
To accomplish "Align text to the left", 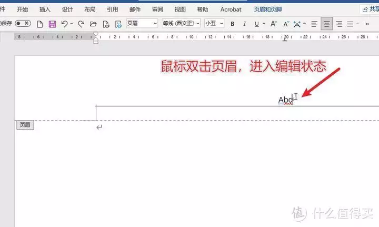I will coord(314,24).
